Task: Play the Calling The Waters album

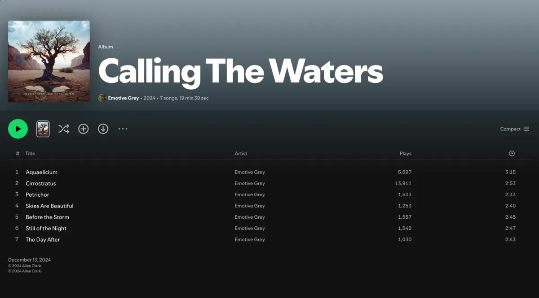Action: point(18,129)
